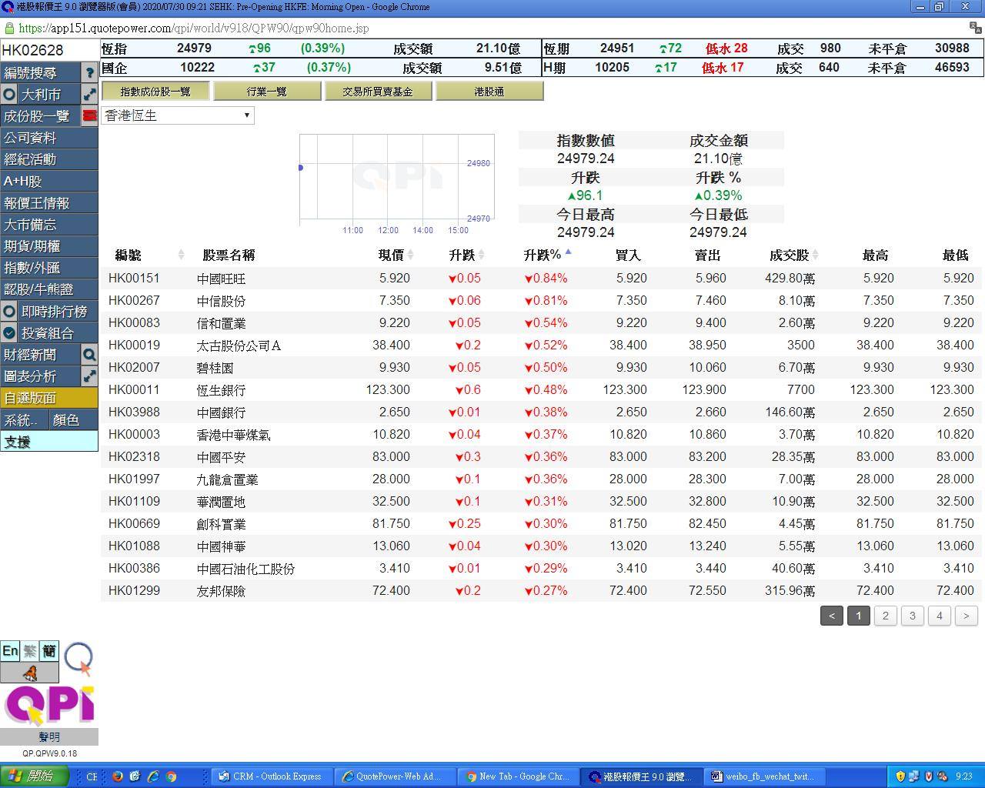This screenshot has width=985, height=788.
Task: Select the 交易所買賣基金 tab
Action: click(x=378, y=91)
